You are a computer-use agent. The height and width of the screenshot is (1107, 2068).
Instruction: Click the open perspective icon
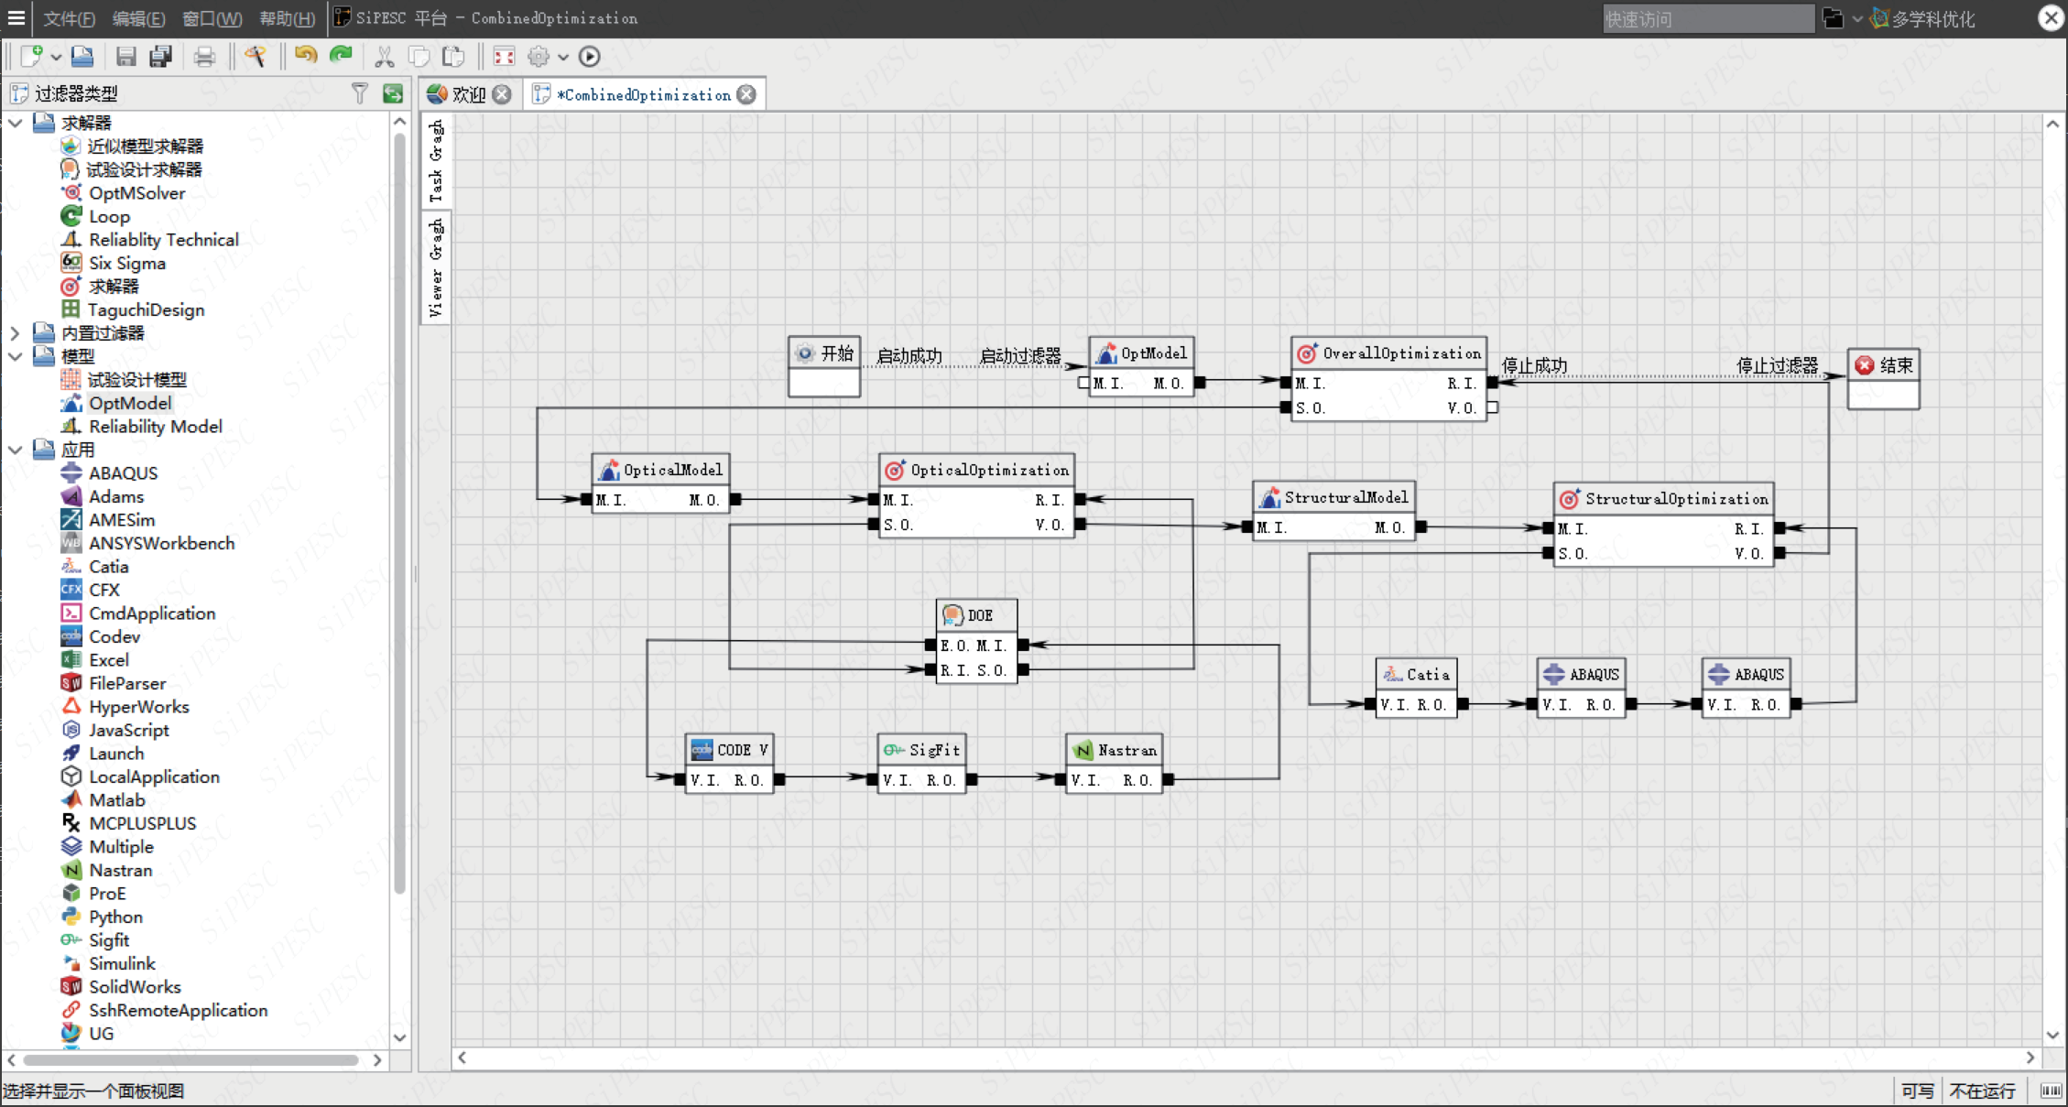click(x=1833, y=18)
